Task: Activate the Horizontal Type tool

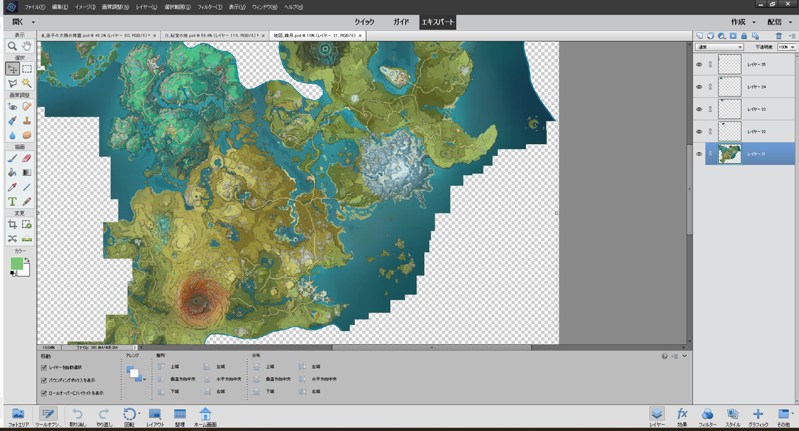Action: [x=12, y=201]
